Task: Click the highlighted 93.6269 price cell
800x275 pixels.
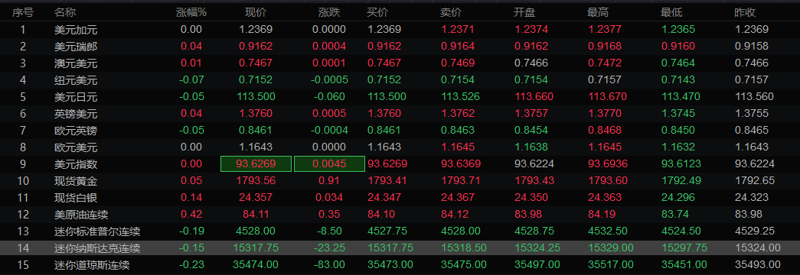Action: click(256, 164)
